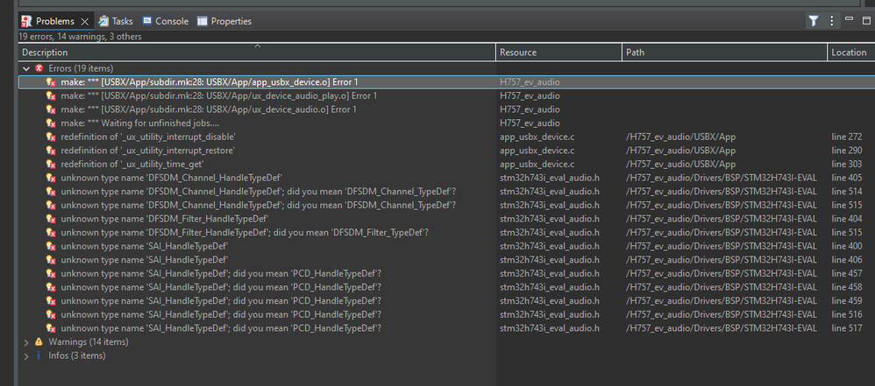Collapse the Errors (19 items) group
875x386 pixels.
25,68
